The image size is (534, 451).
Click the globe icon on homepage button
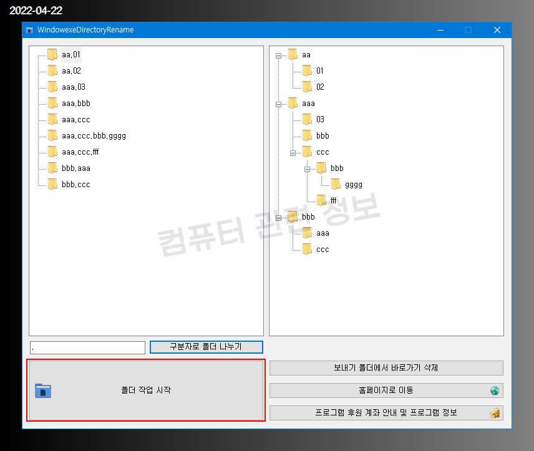[495, 390]
